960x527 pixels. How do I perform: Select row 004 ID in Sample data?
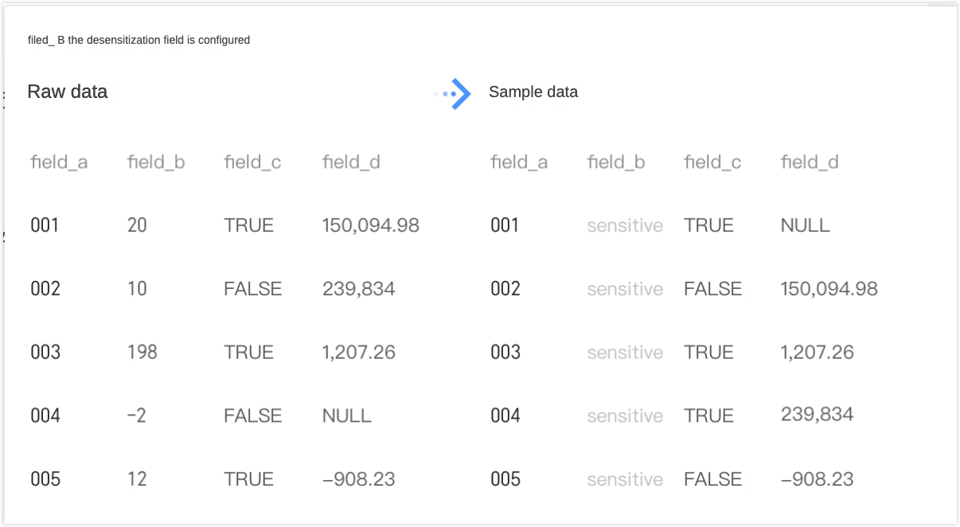(x=505, y=416)
